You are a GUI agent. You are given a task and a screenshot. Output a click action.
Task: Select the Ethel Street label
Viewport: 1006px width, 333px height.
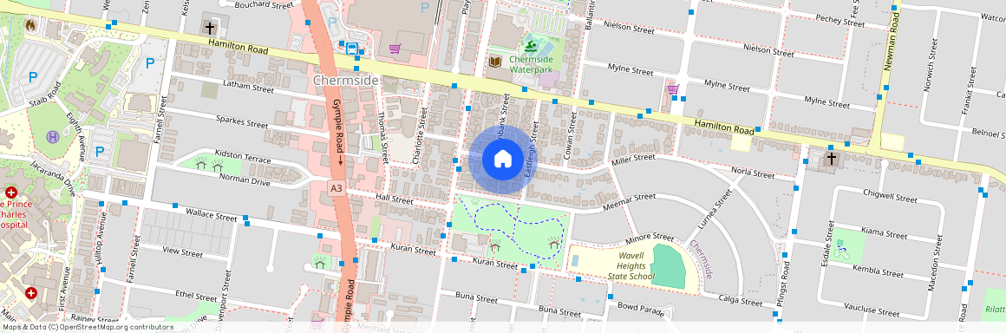(x=196, y=297)
